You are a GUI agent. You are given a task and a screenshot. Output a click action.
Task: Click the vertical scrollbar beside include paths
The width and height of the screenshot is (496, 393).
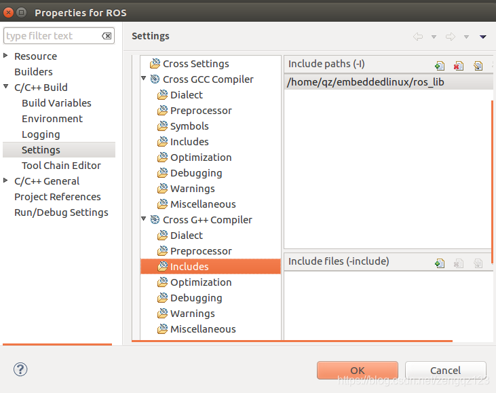[492, 182]
